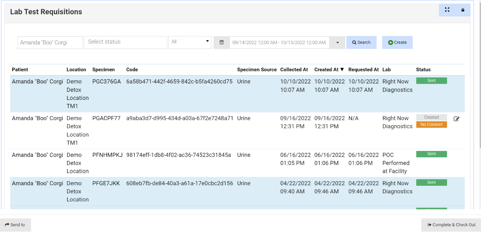This screenshot has height=232, width=481.
Task: Sort by Collected At column header
Action: tap(294, 70)
